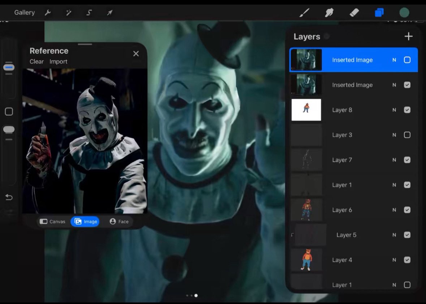
Task: Open blend mode N for Layer 8
Action: coord(394,110)
